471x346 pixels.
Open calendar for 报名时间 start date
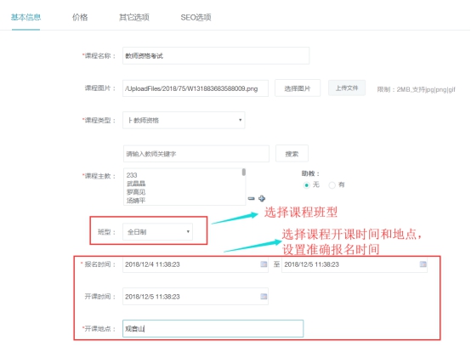pos(264,264)
